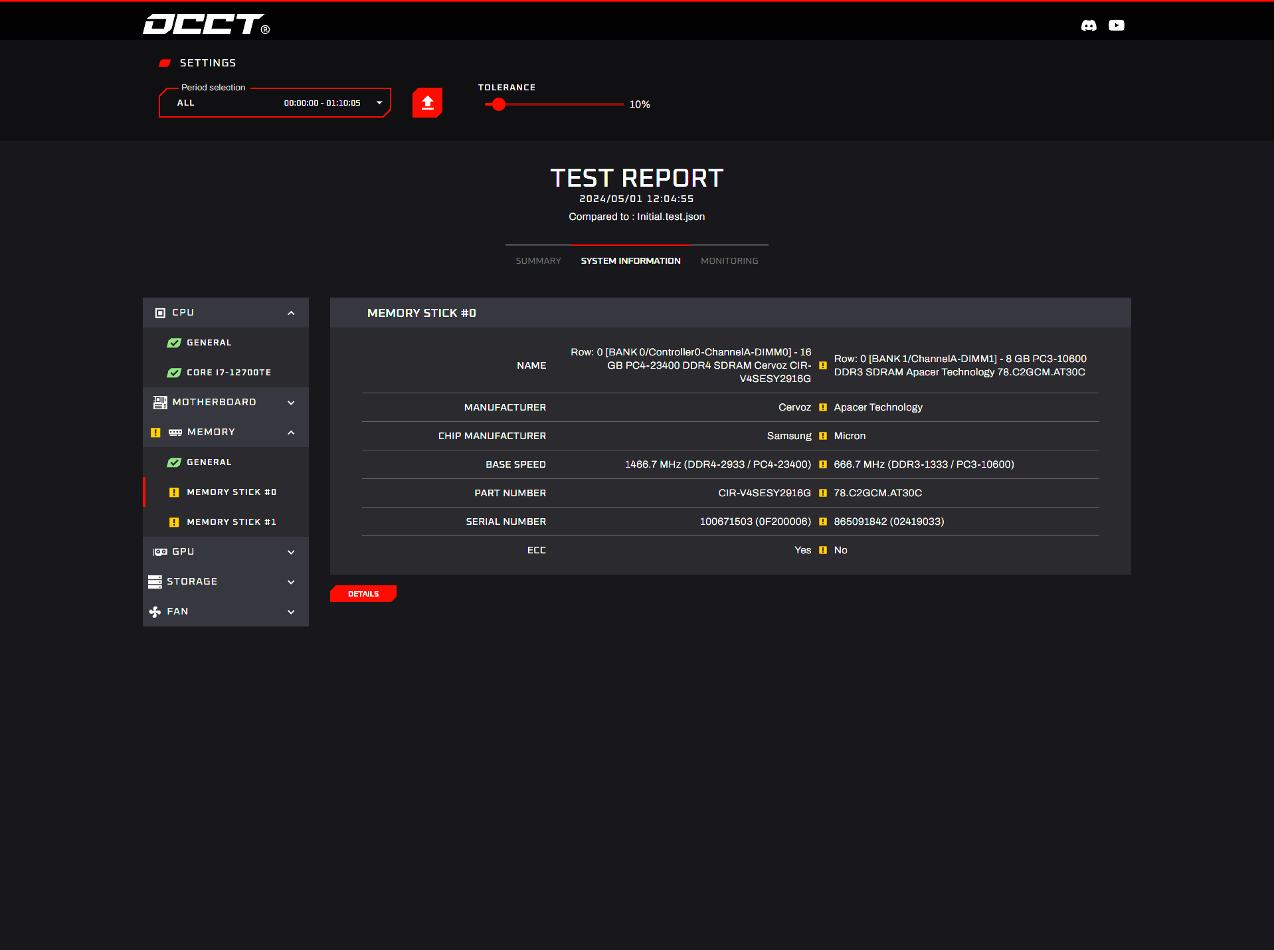Click the serial number 865091842 (02419033)

tap(889, 522)
